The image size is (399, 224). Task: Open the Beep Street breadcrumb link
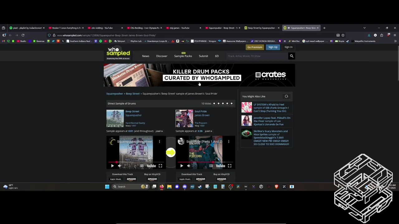coord(133,94)
